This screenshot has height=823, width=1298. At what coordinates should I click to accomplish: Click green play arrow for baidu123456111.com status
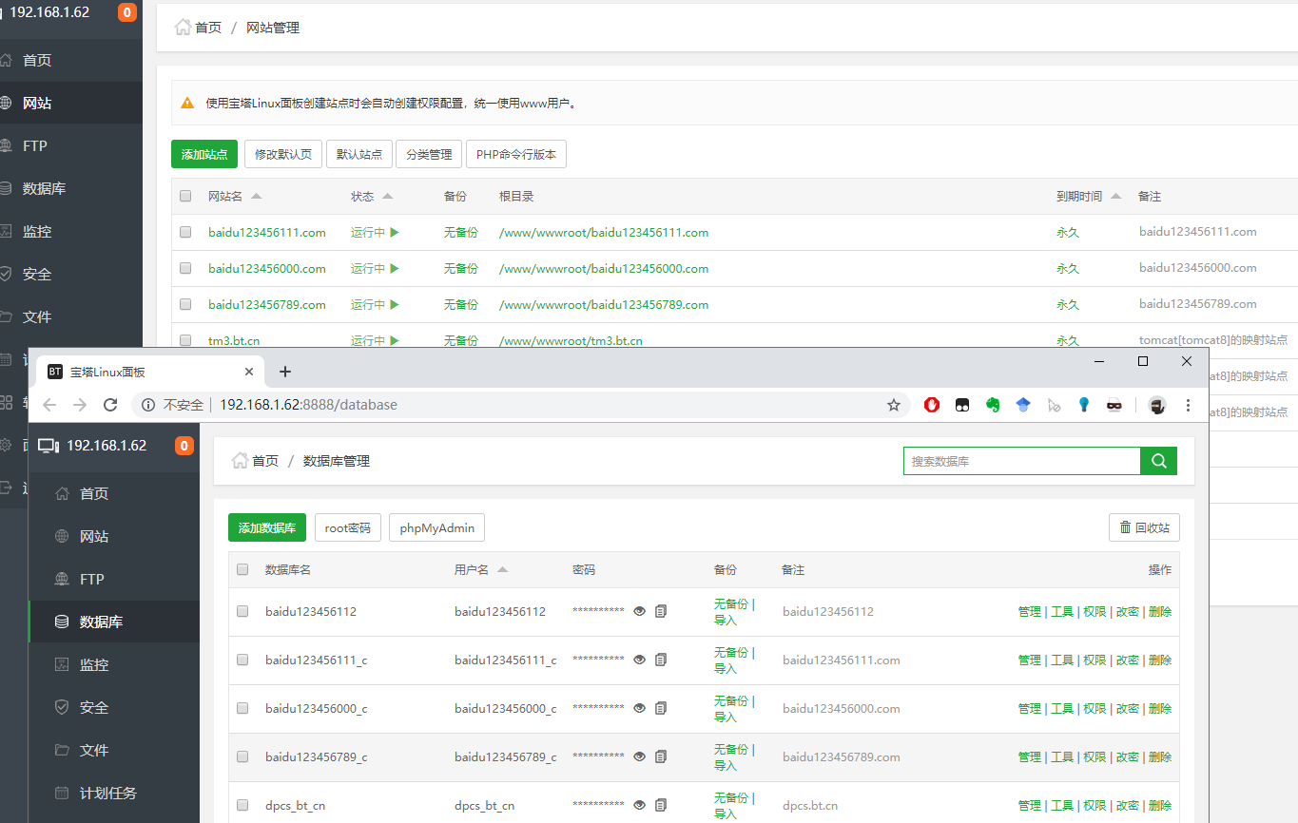pyautogui.click(x=395, y=232)
